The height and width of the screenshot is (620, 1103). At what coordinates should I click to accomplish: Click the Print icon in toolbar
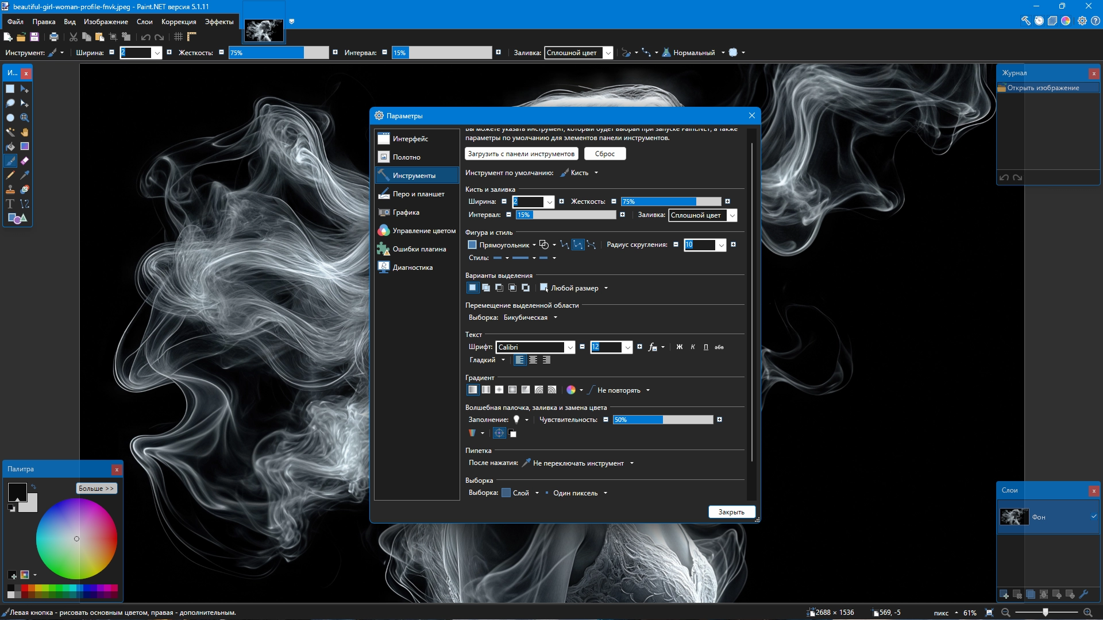tap(54, 37)
